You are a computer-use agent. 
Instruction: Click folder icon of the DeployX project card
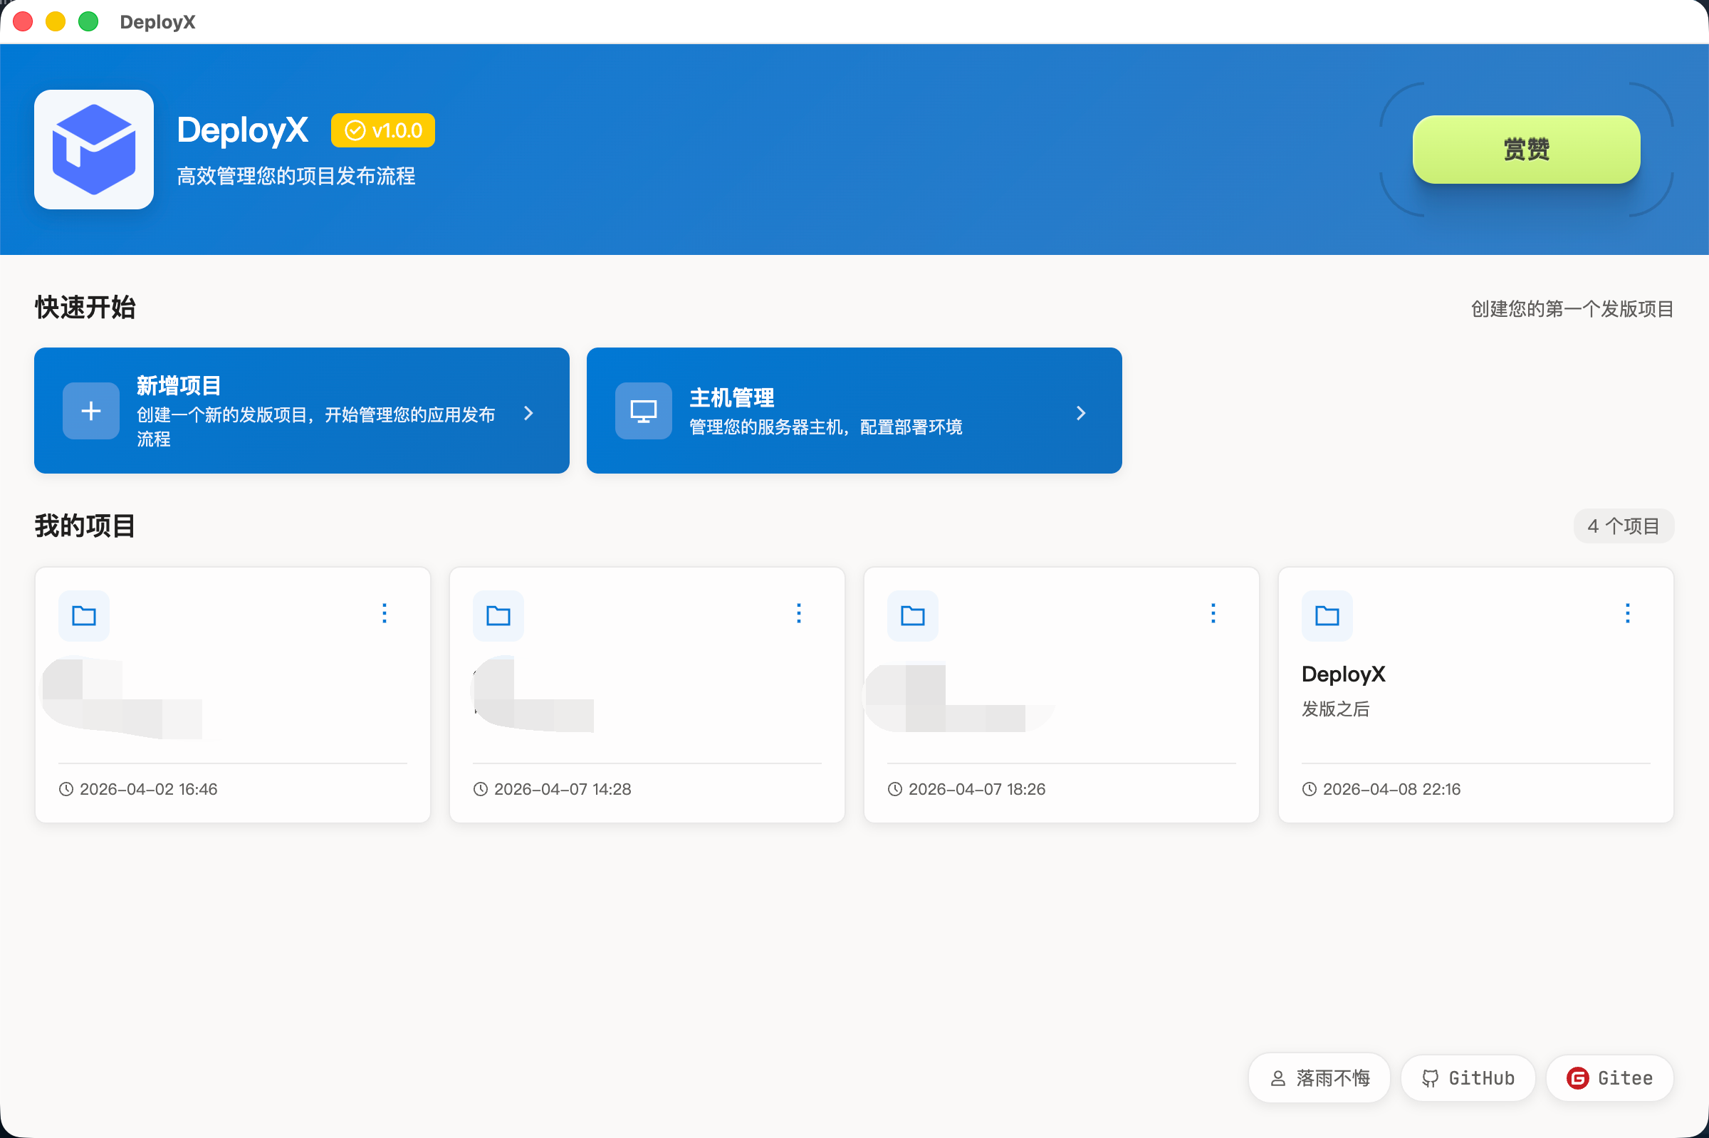1327,616
